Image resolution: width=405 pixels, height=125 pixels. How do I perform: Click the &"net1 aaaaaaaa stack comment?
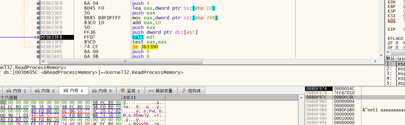(384, 110)
